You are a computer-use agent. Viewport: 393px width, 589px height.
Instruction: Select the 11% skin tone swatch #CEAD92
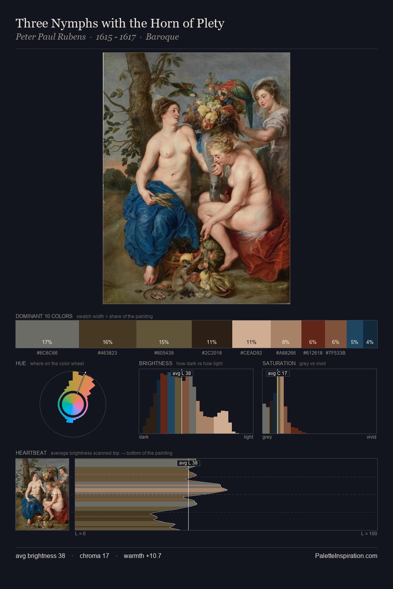[x=252, y=334]
